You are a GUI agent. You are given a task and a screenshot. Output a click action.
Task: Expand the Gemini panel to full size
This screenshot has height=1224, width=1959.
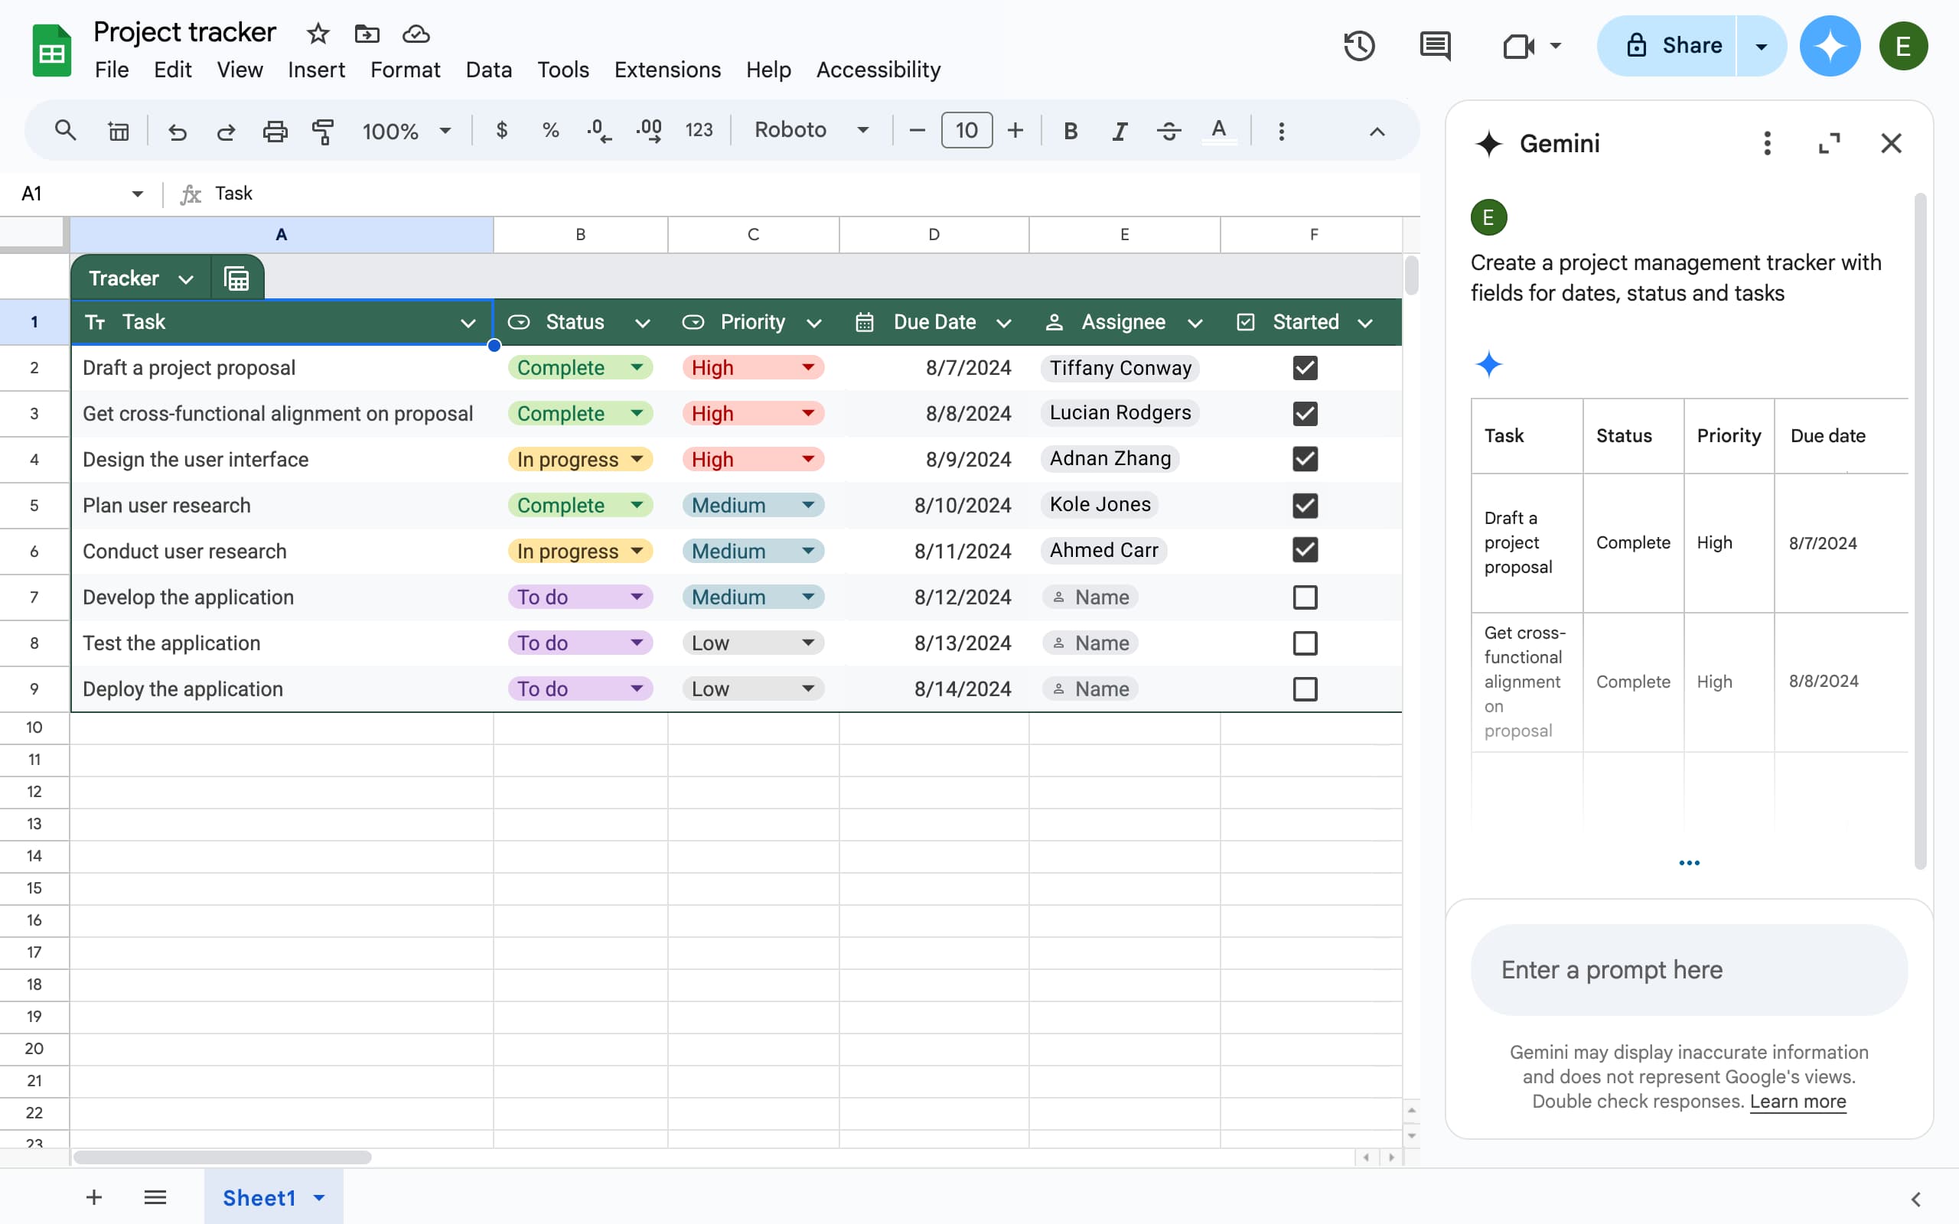[1829, 144]
